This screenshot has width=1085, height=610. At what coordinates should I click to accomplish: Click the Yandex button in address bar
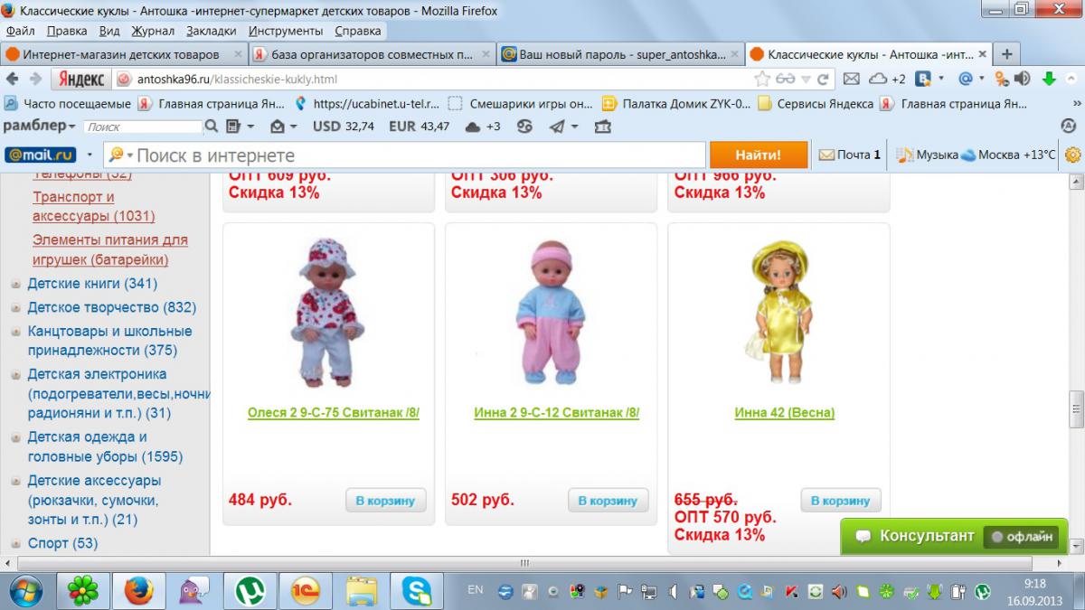(x=80, y=79)
